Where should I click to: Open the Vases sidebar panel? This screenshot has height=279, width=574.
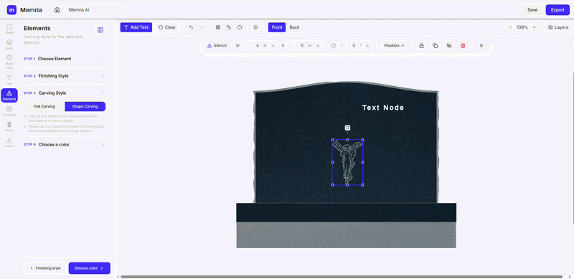(9, 127)
